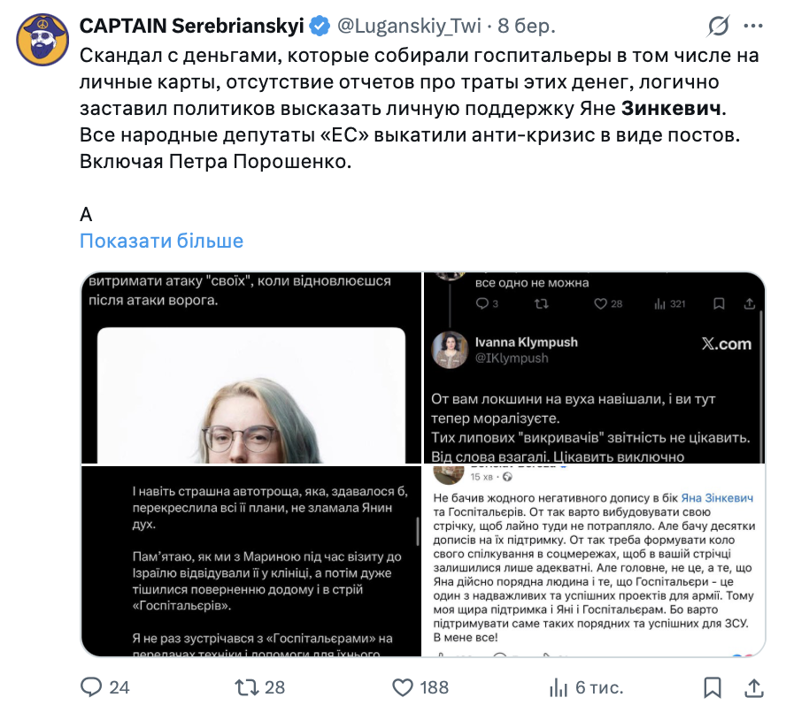Open bottom-right white Facebook post image
This screenshot has width=786, height=713.
click(595, 563)
